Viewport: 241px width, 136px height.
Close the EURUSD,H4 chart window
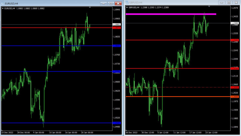point(118,3)
